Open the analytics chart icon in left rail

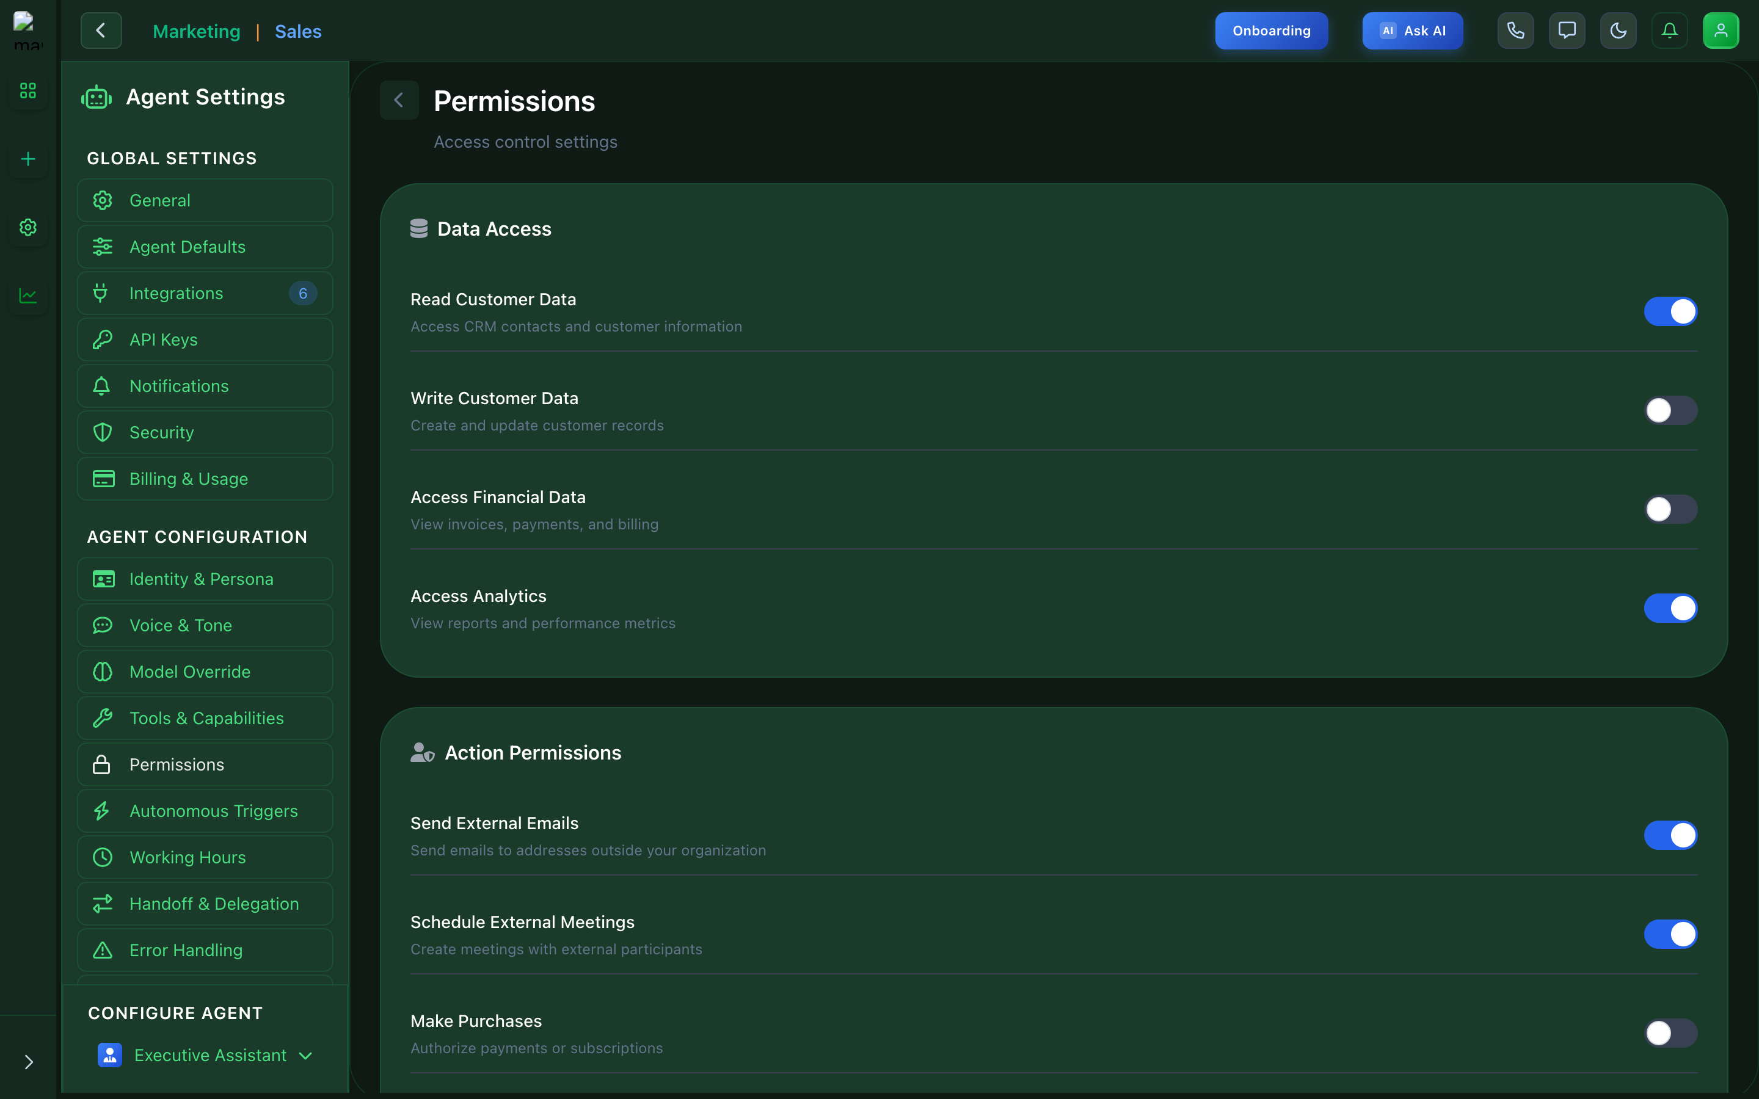pos(27,296)
